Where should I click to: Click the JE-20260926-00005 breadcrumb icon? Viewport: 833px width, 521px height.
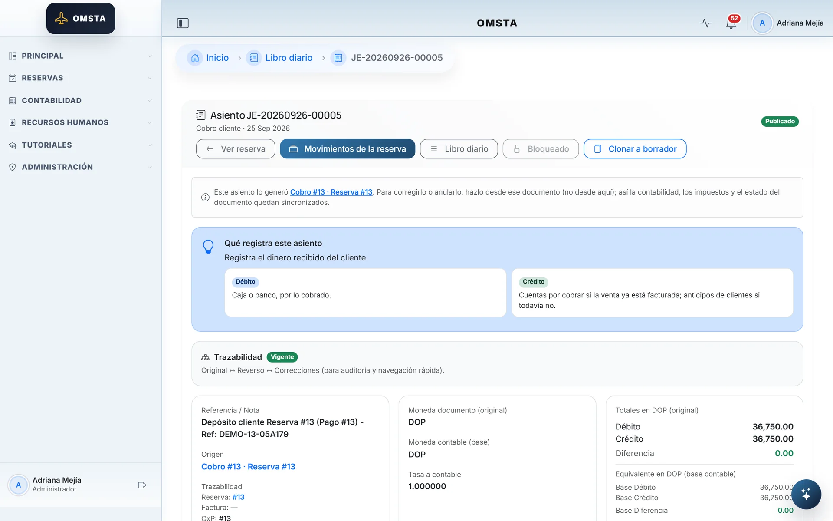click(x=338, y=58)
